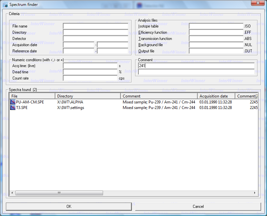Click the PU-AM-CM.SPE spectrum file icon
Image resolution: width=267 pixels, height=216 pixels.
pyautogui.click(x=13, y=102)
